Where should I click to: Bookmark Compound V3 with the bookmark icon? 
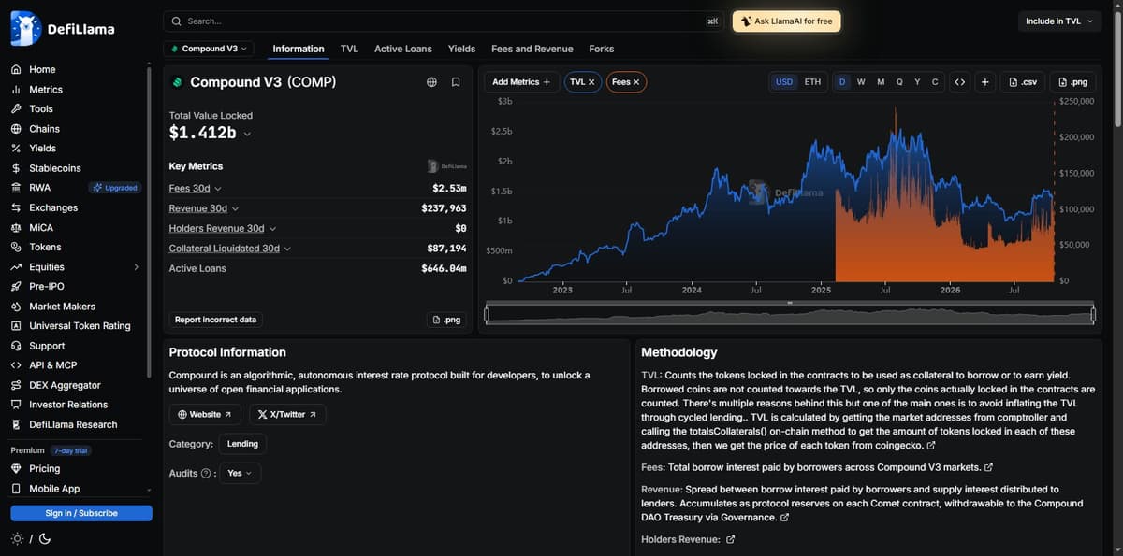(x=456, y=82)
